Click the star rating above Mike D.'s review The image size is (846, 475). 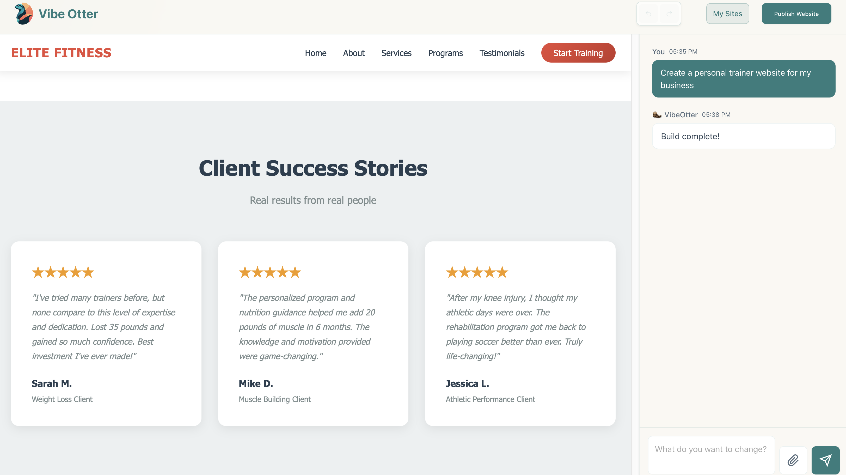click(270, 272)
